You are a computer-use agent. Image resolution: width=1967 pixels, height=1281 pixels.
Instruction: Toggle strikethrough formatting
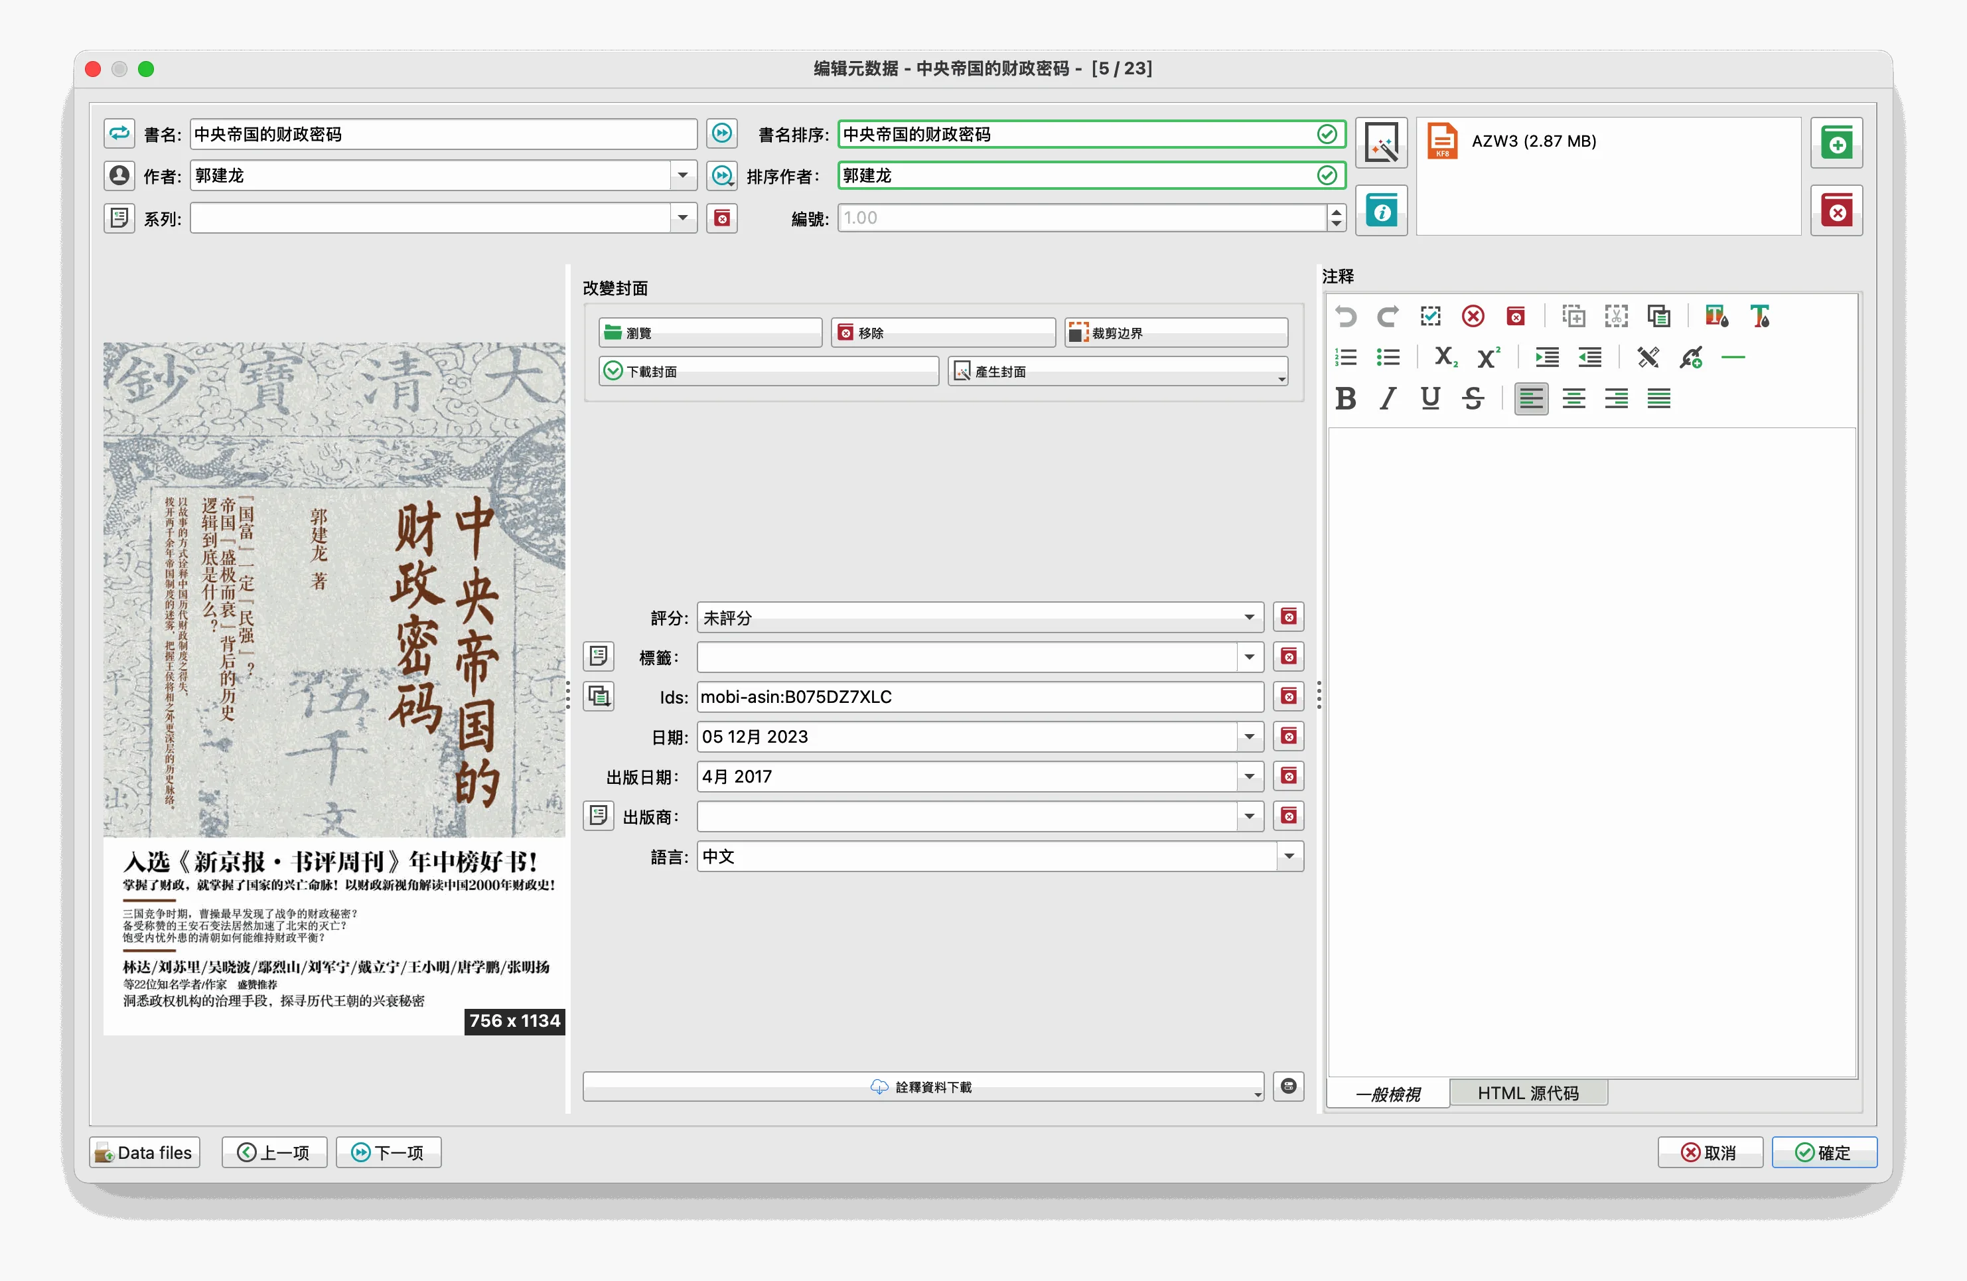(x=1473, y=399)
